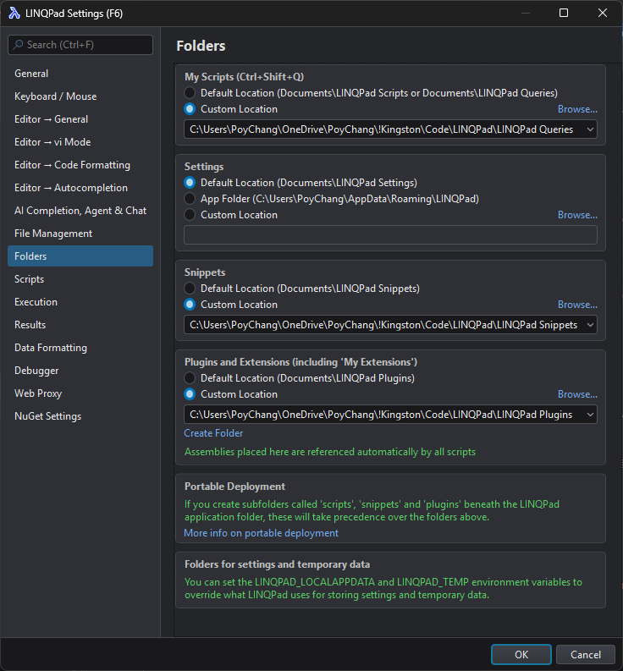The width and height of the screenshot is (623, 671).
Task: Open Editor → Autocompletion page
Action: point(80,188)
